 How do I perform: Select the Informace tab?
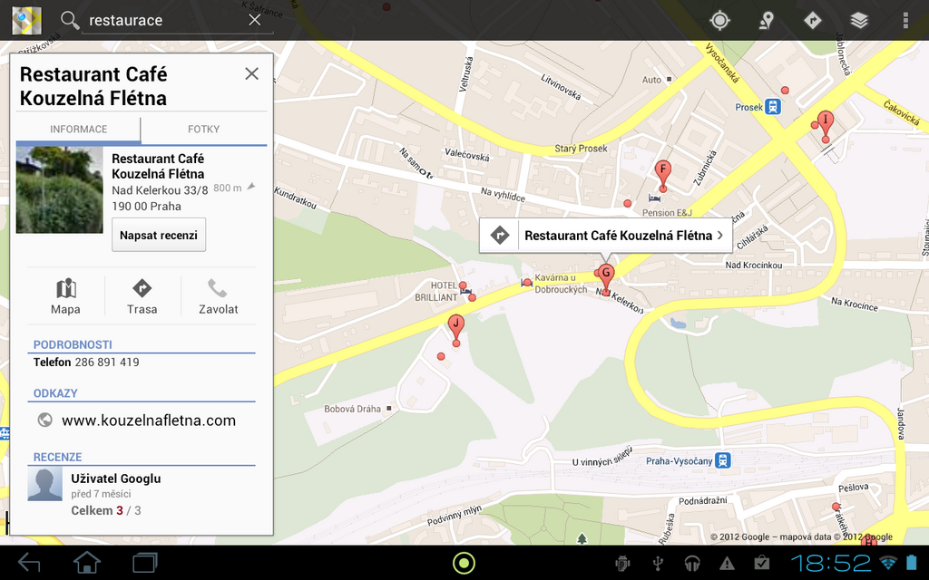79,130
